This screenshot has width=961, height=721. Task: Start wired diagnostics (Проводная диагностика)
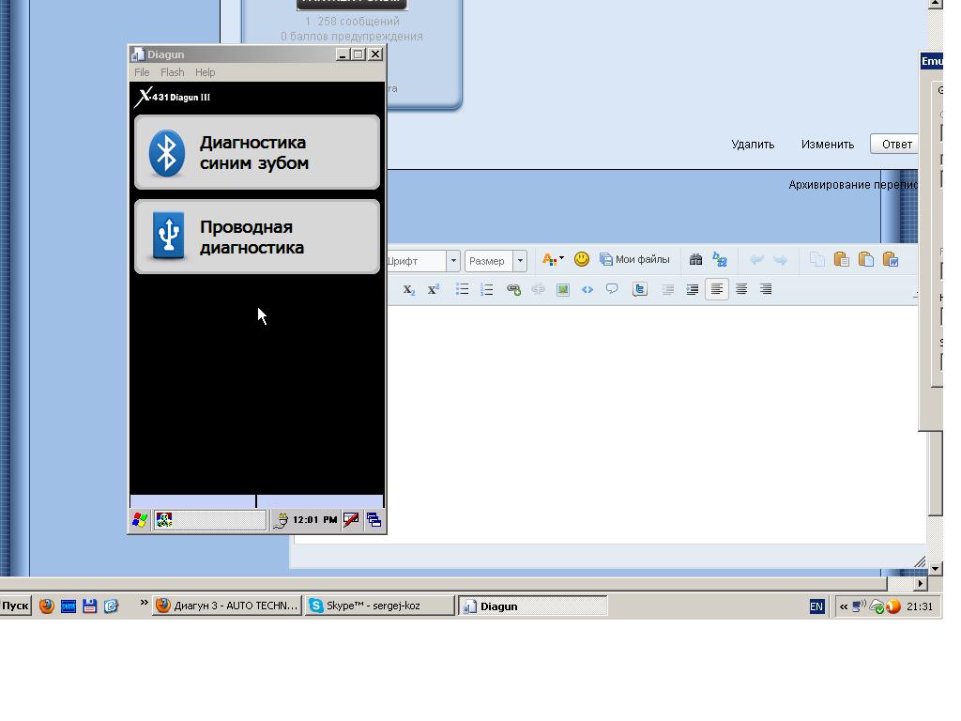point(257,237)
